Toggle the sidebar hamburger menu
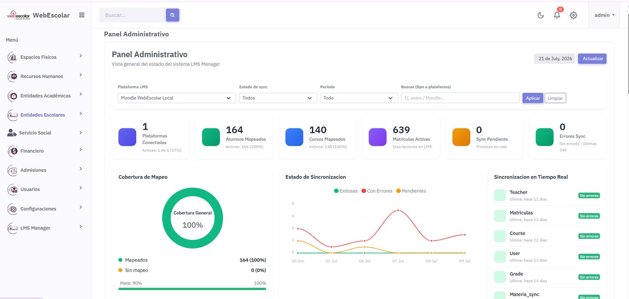The image size is (629, 299). 82,15
